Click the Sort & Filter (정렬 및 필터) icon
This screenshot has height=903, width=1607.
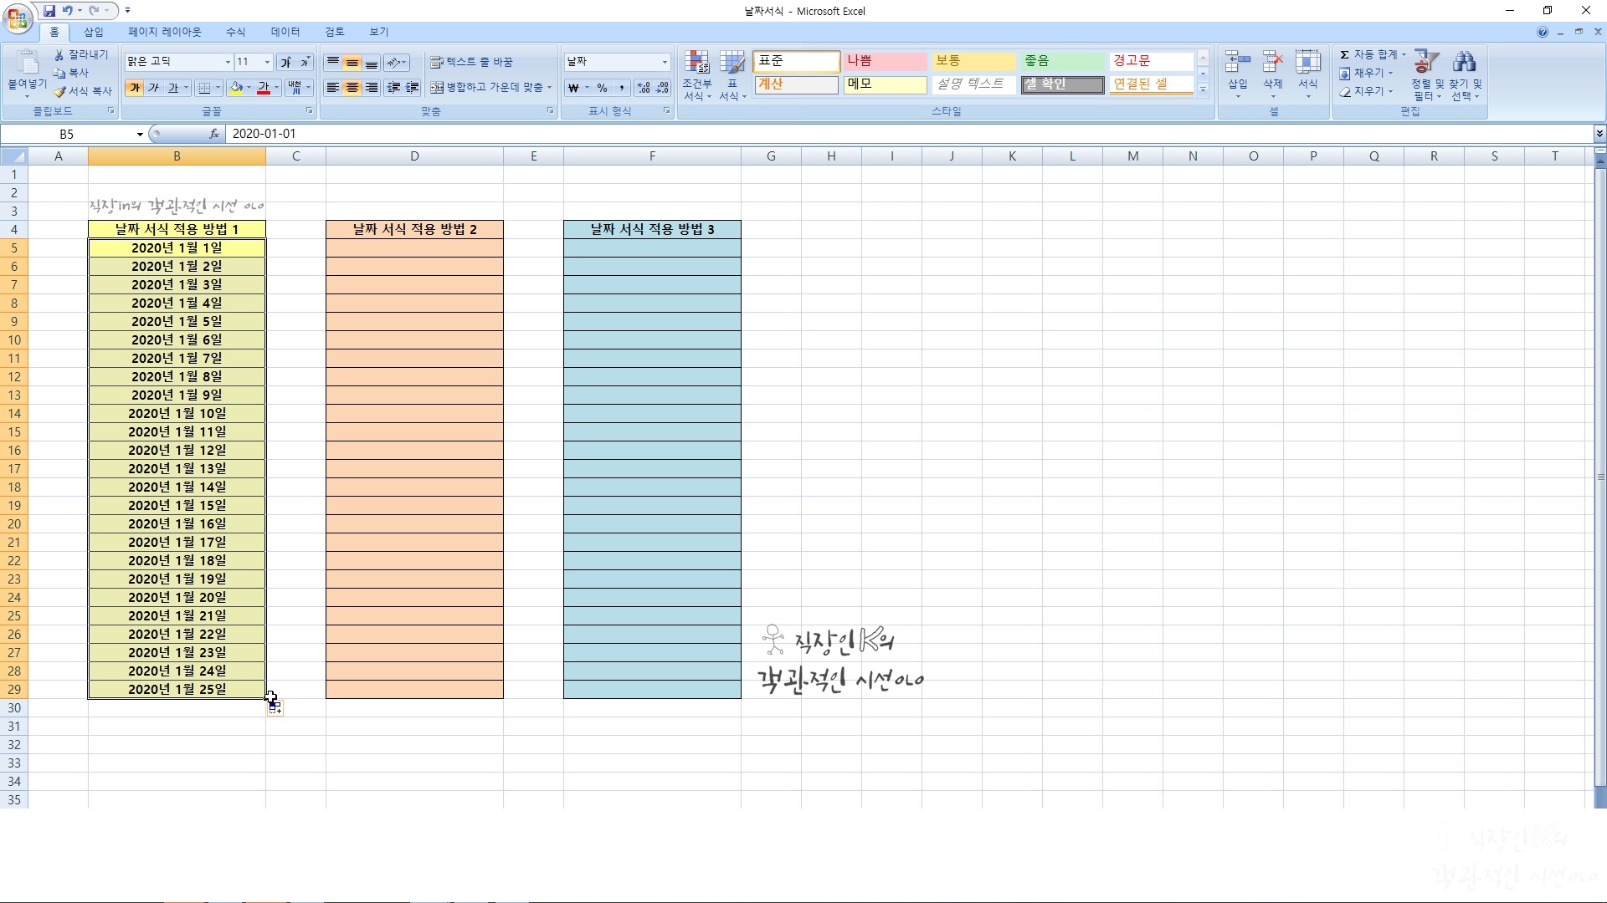coord(1425,63)
